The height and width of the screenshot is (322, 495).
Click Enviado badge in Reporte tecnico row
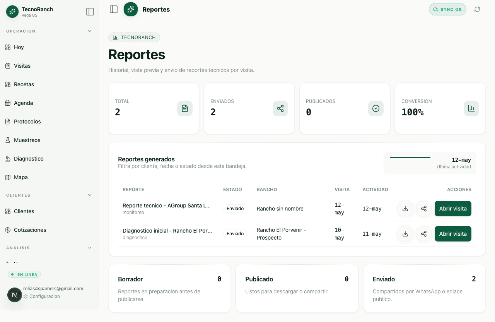(x=235, y=209)
